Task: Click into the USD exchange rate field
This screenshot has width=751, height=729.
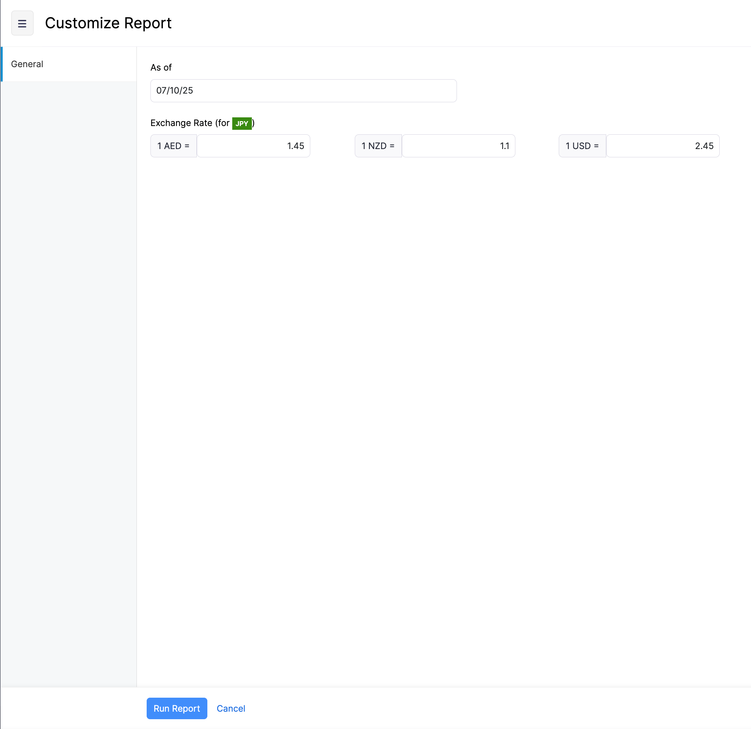Action: tap(662, 146)
